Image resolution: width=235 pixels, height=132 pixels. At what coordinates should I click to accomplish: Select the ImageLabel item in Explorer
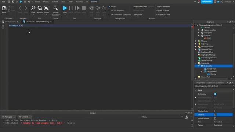212,71
